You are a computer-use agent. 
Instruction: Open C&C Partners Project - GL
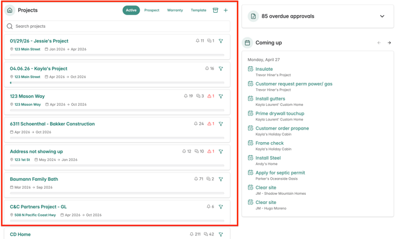pyautogui.click(x=38, y=207)
